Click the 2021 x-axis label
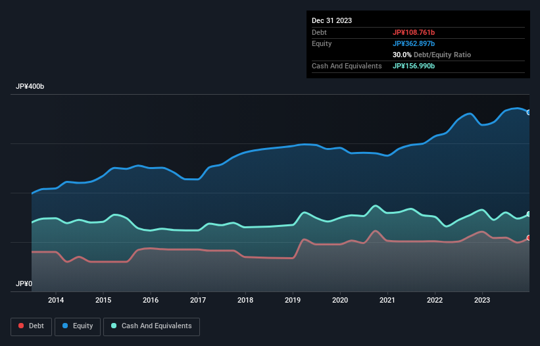 [x=387, y=300]
